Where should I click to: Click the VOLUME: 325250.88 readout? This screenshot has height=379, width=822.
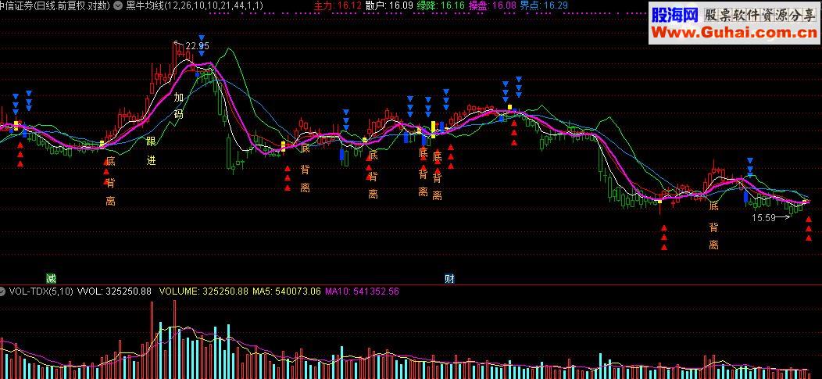(x=203, y=291)
